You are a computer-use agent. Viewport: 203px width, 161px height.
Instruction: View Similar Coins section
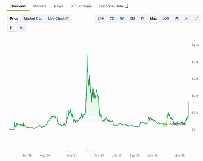click(x=81, y=6)
